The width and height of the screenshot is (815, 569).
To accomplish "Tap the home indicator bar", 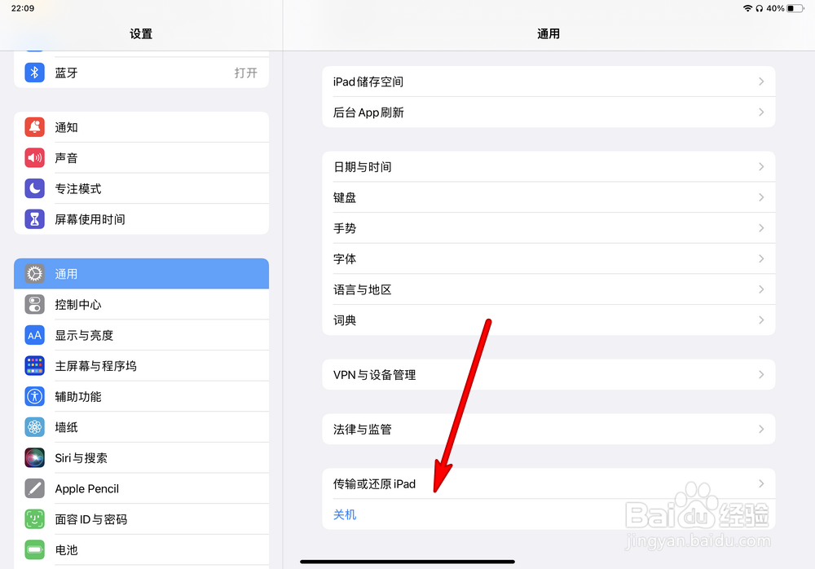I will tap(407, 562).
